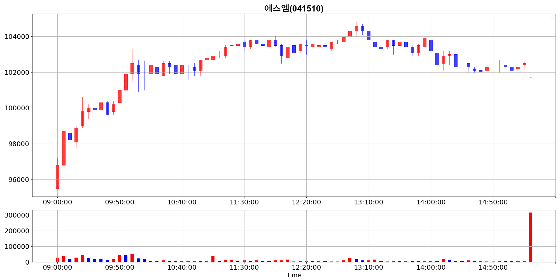The width and height of the screenshot is (560, 280).
Task: Click the 300000 volume axis label
Action: [x=17, y=215]
